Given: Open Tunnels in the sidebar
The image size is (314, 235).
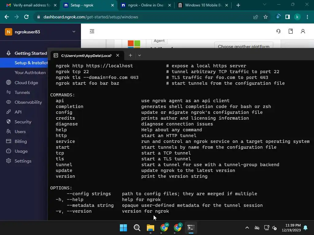Looking at the screenshot, I should (22, 92).
